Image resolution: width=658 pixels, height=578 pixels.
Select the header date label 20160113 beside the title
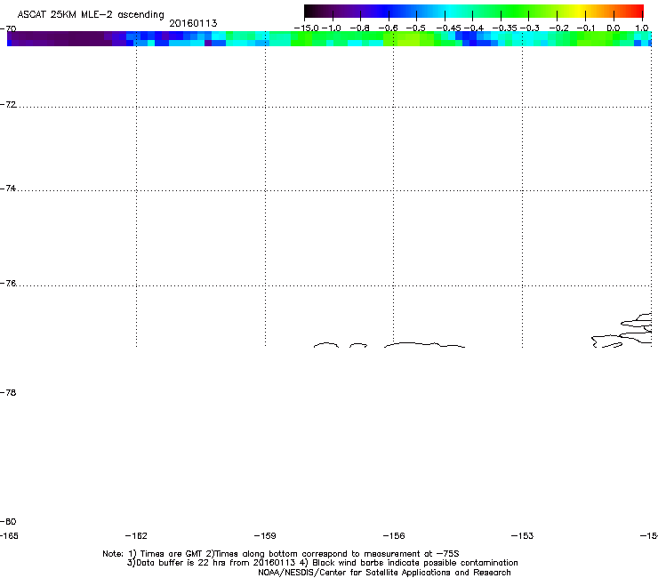point(193,23)
